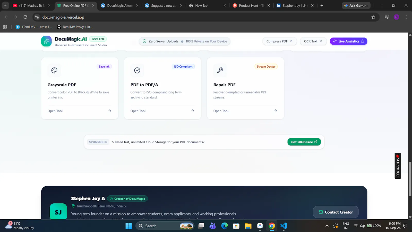Open the volume control in system tray
The image size is (412, 232).
point(362,226)
